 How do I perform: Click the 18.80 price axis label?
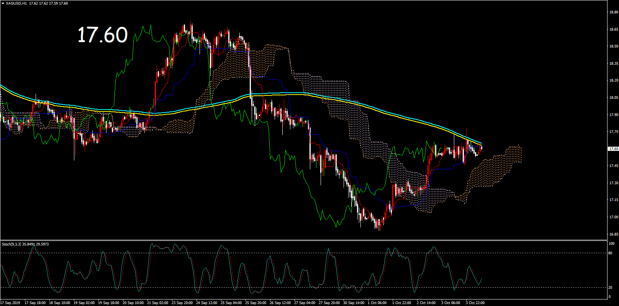614,12
